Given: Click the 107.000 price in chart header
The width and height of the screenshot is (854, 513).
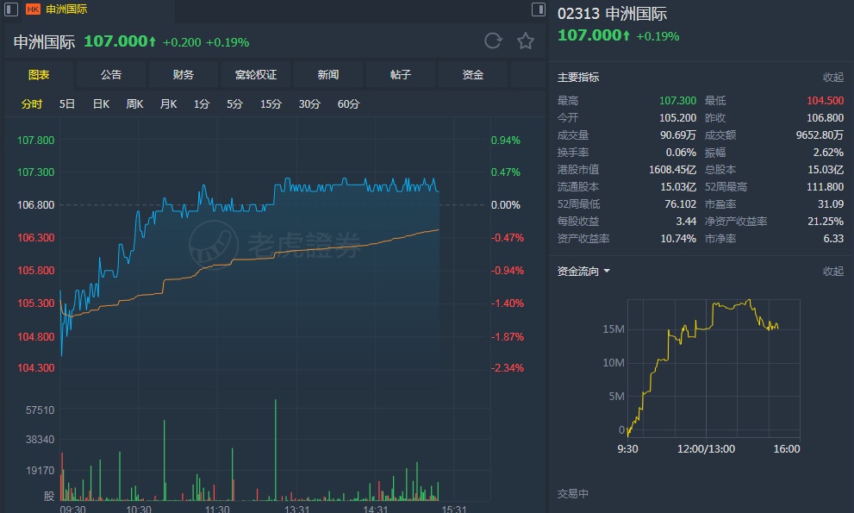Looking at the screenshot, I should pyautogui.click(x=120, y=41).
